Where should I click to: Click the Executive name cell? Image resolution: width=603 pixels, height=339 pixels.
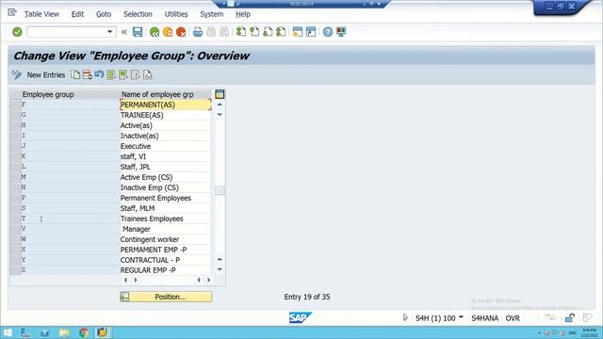click(x=166, y=146)
